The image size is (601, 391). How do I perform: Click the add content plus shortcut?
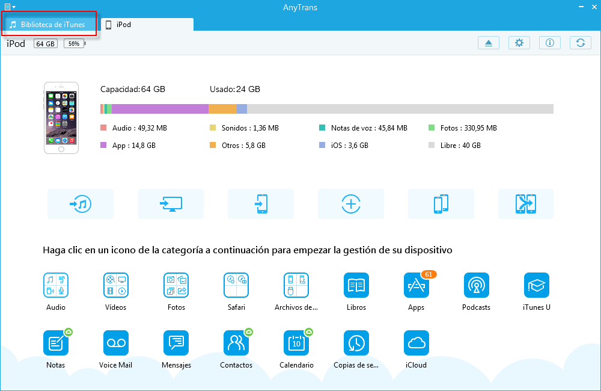pyautogui.click(x=351, y=204)
